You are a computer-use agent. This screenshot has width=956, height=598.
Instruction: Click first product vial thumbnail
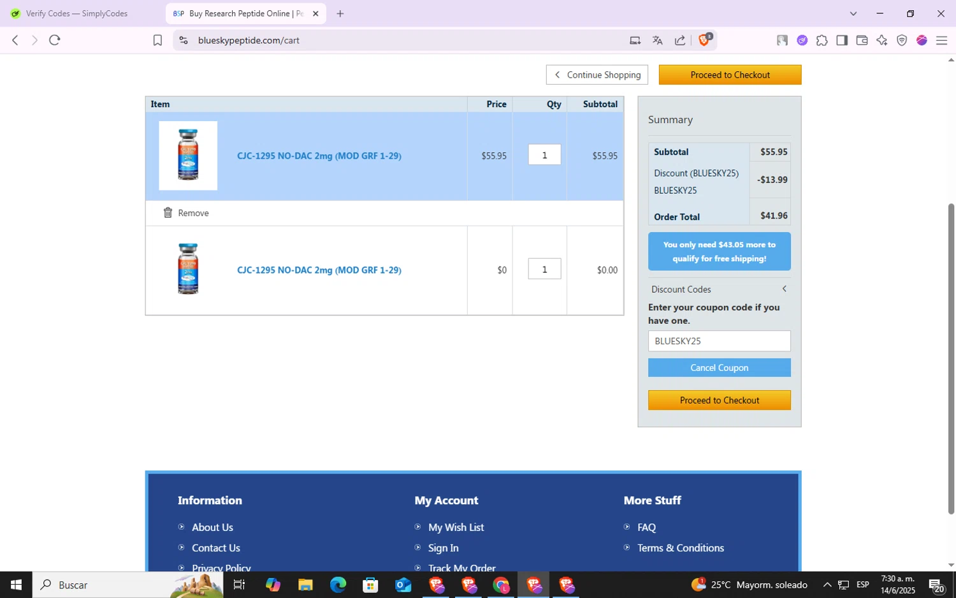188,156
